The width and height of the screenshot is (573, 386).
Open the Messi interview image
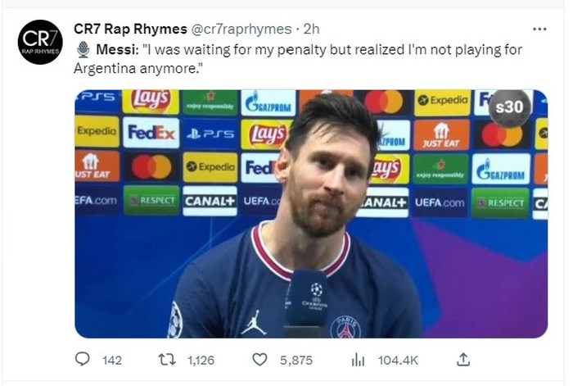pos(311,213)
